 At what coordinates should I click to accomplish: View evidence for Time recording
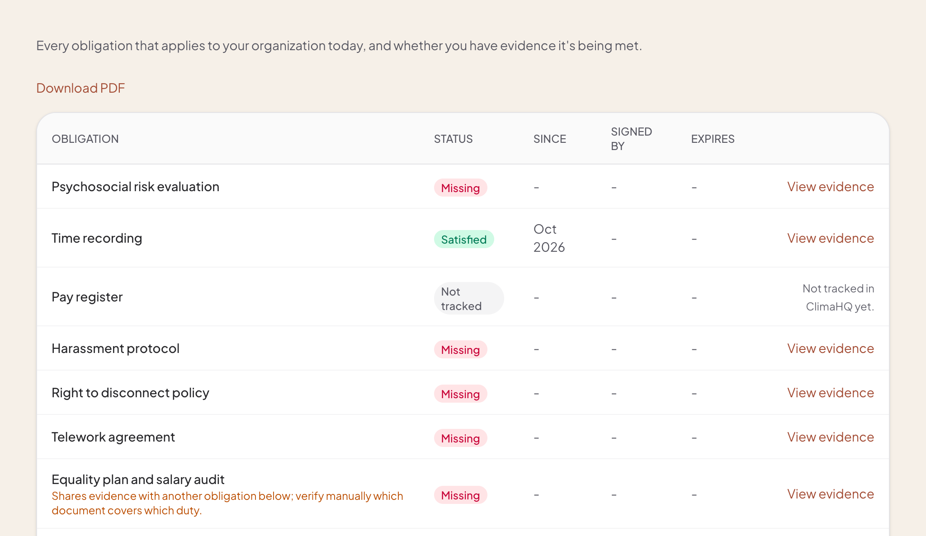point(830,238)
